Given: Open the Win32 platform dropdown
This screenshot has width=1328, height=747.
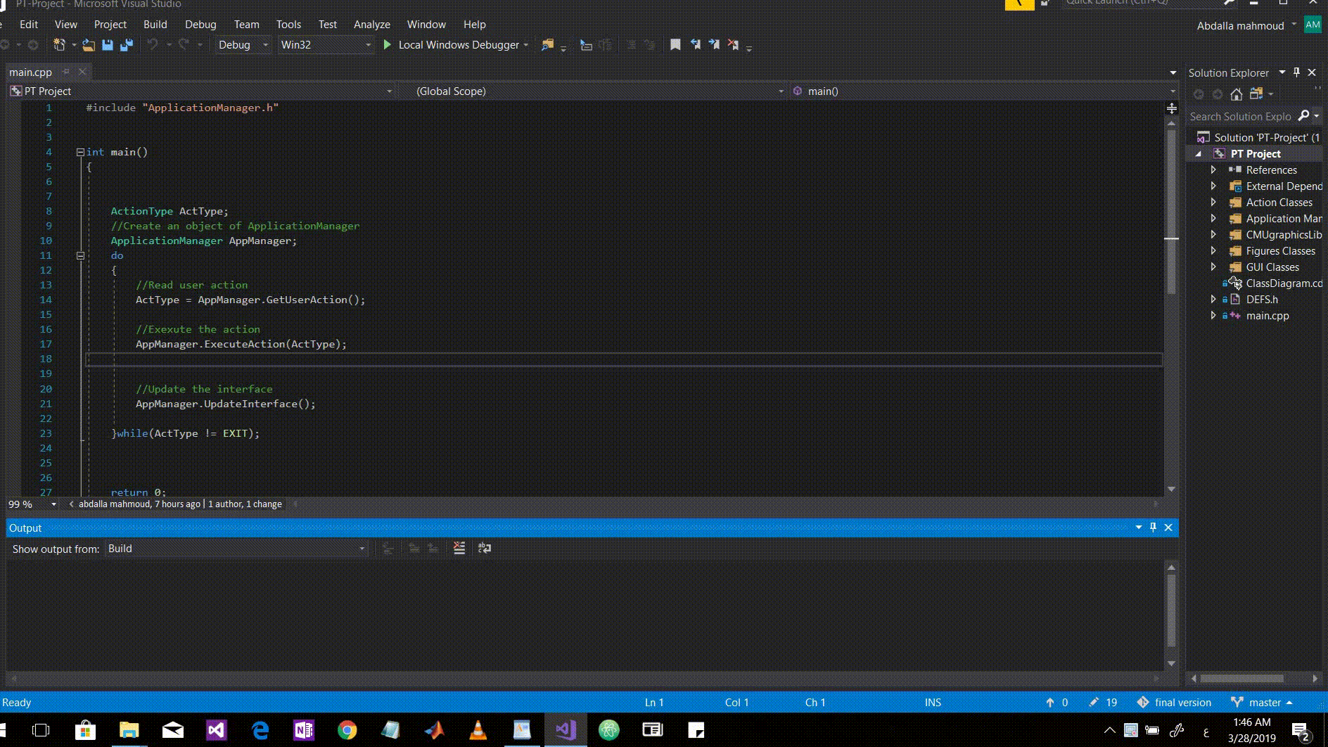Looking at the screenshot, I should 325,45.
